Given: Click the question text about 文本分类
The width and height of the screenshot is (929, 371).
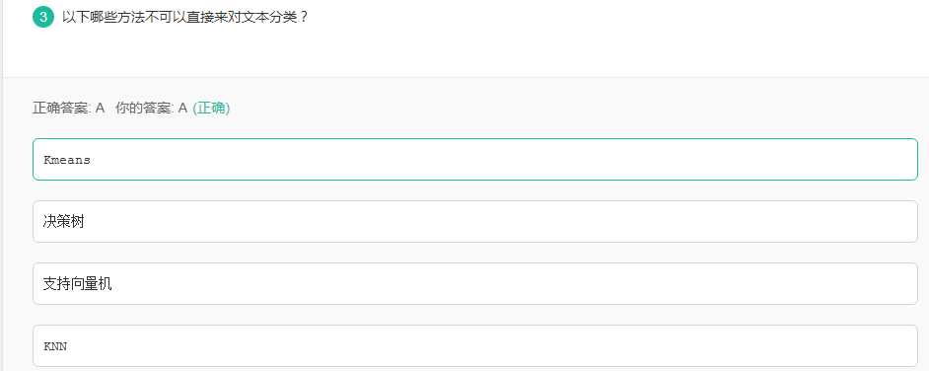Looking at the screenshot, I should 184,17.
